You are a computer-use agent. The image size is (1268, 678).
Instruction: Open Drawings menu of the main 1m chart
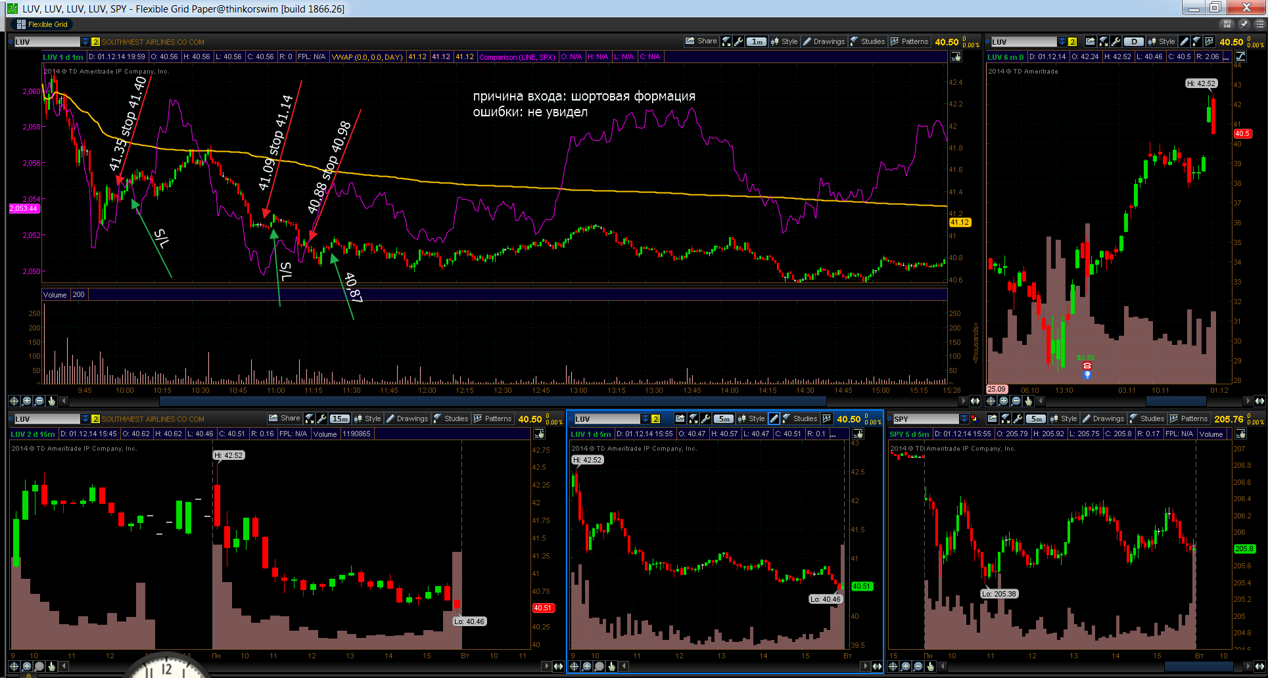[x=824, y=41]
